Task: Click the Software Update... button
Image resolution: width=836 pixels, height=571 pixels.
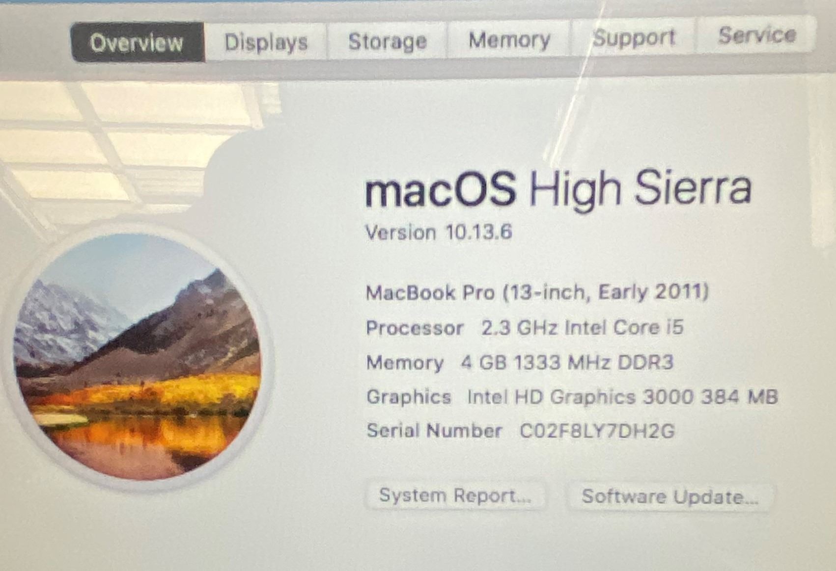Action: tap(670, 497)
